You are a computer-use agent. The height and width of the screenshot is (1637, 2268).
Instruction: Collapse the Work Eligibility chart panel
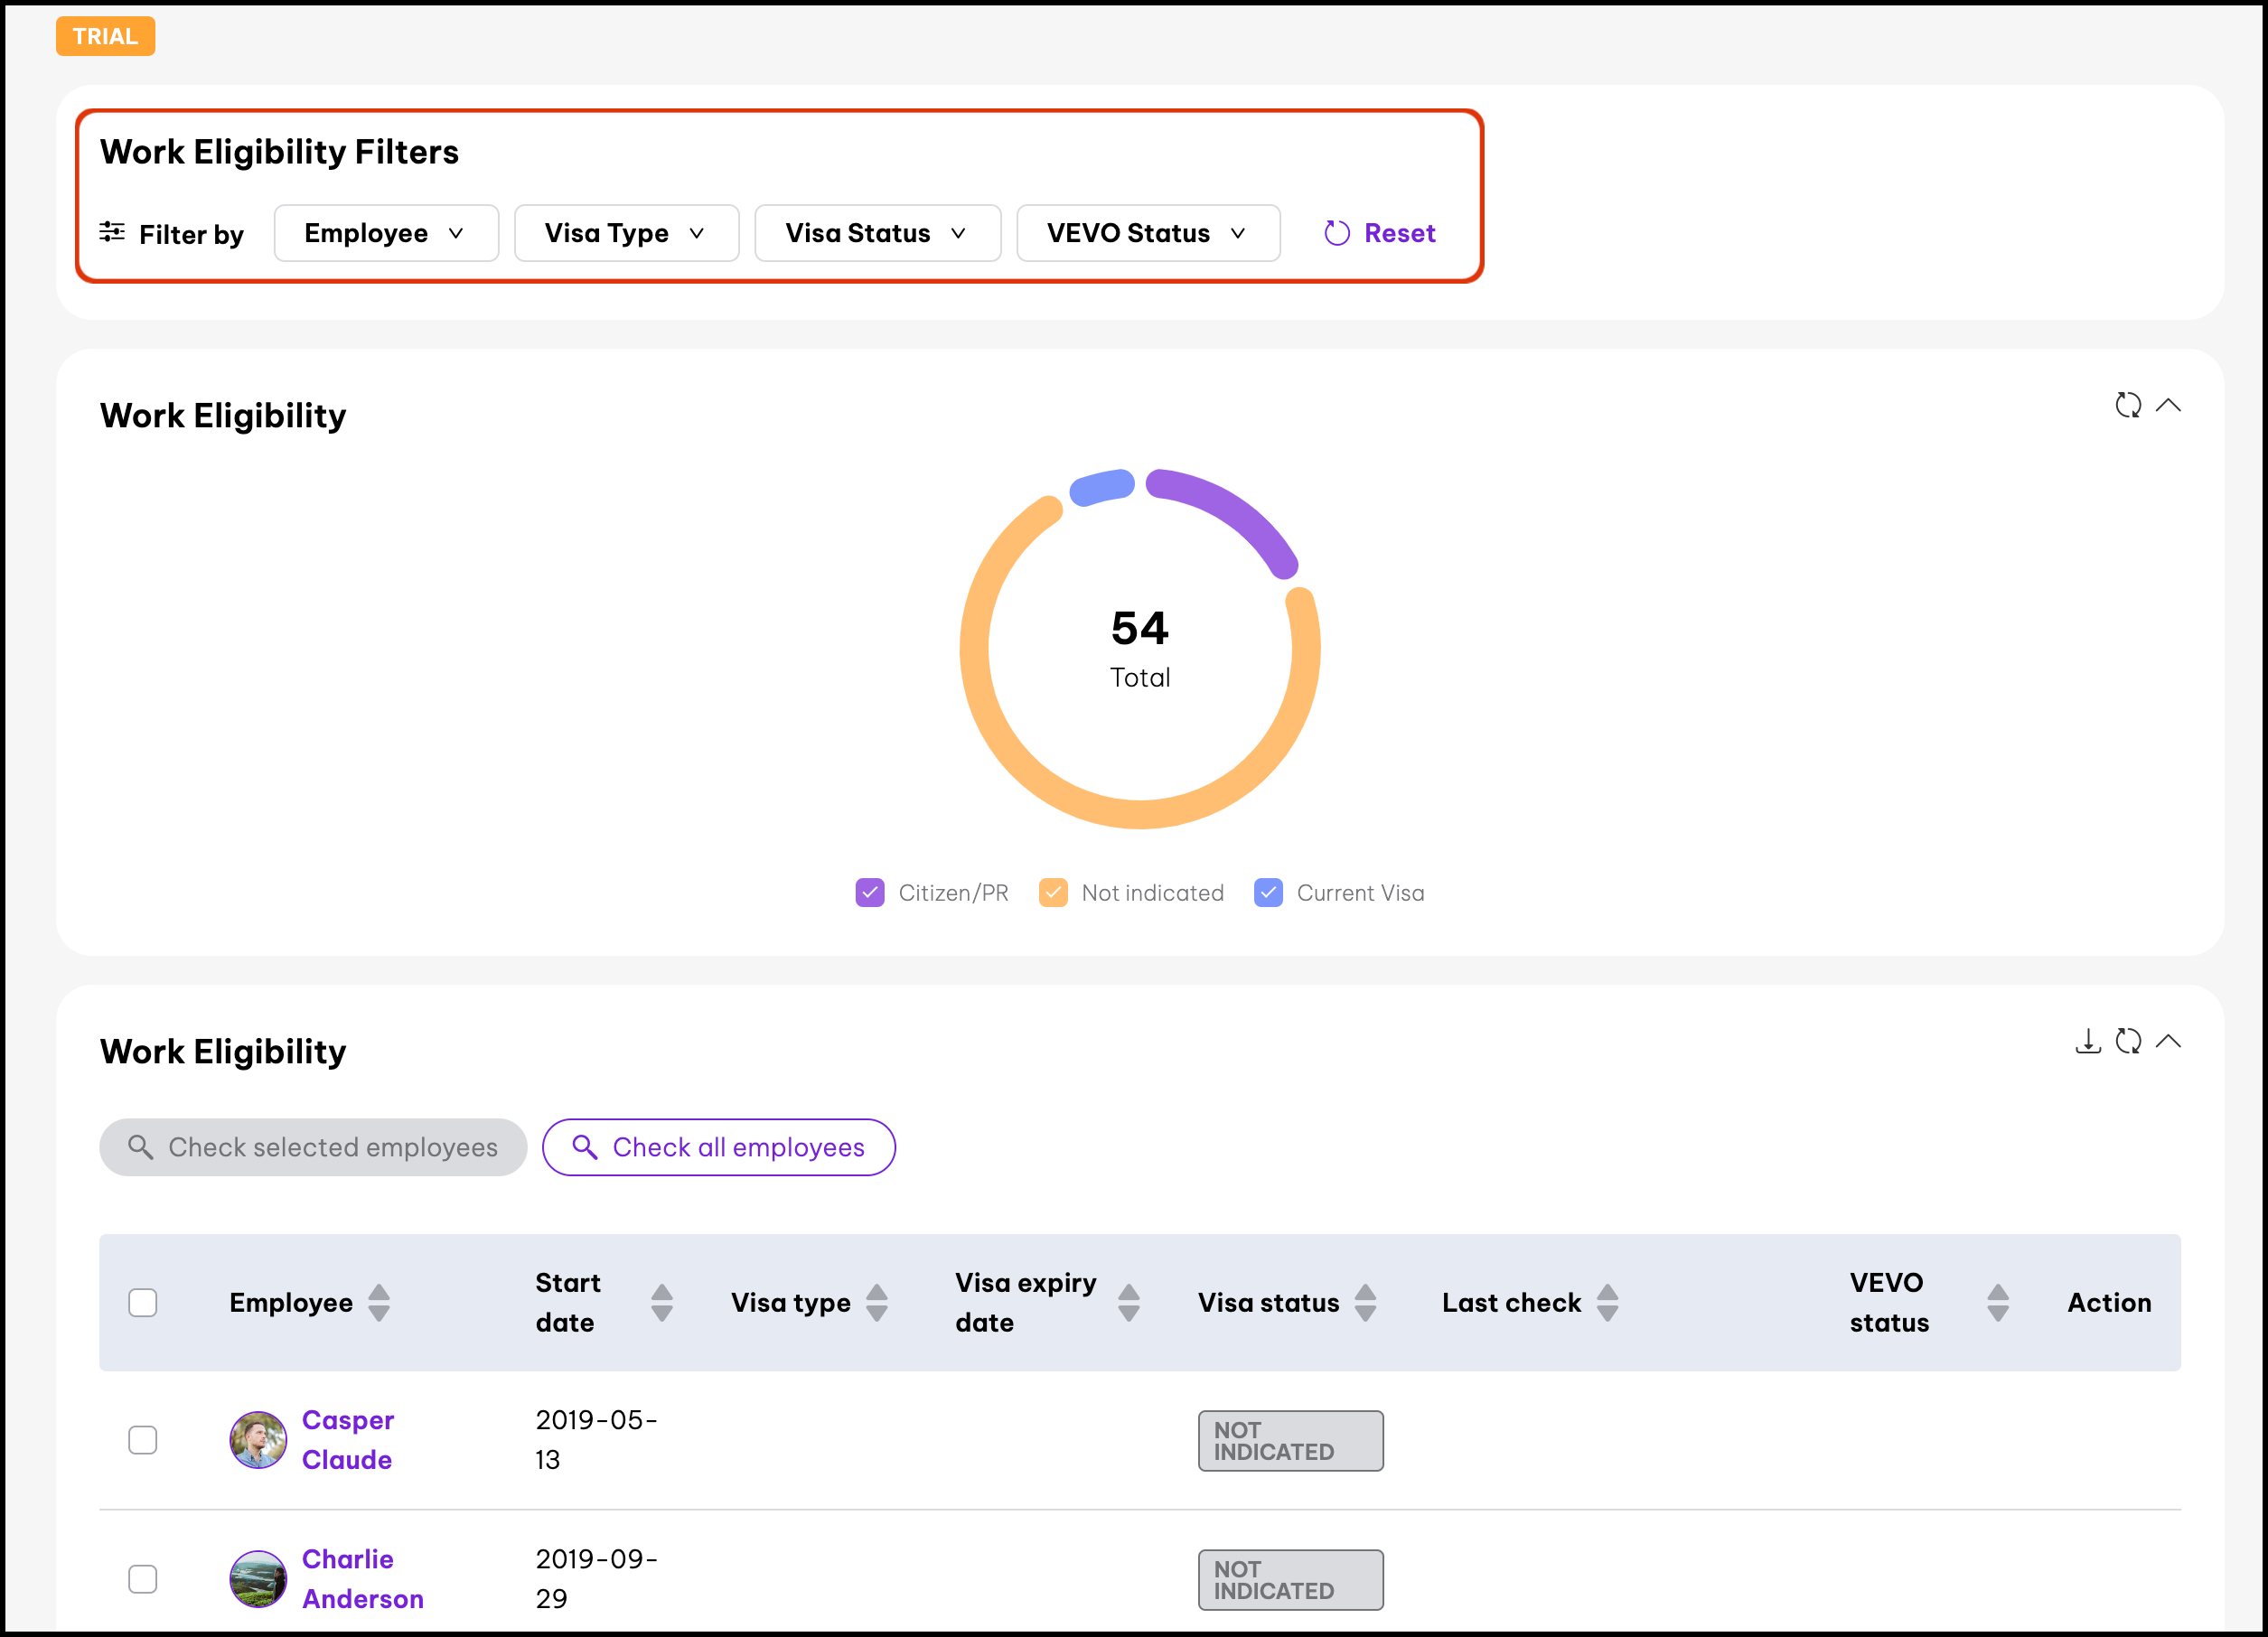point(2168,405)
